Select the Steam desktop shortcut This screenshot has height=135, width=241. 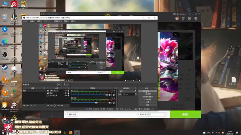(5, 68)
